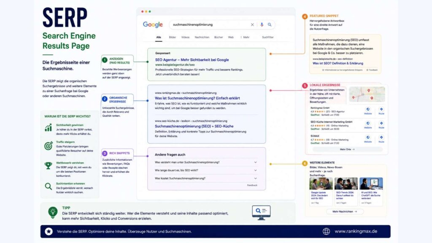
Task: Open the Suchfilter option
Action: [x=268, y=37]
